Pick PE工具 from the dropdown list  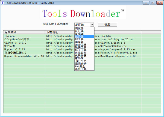pos(79,39)
